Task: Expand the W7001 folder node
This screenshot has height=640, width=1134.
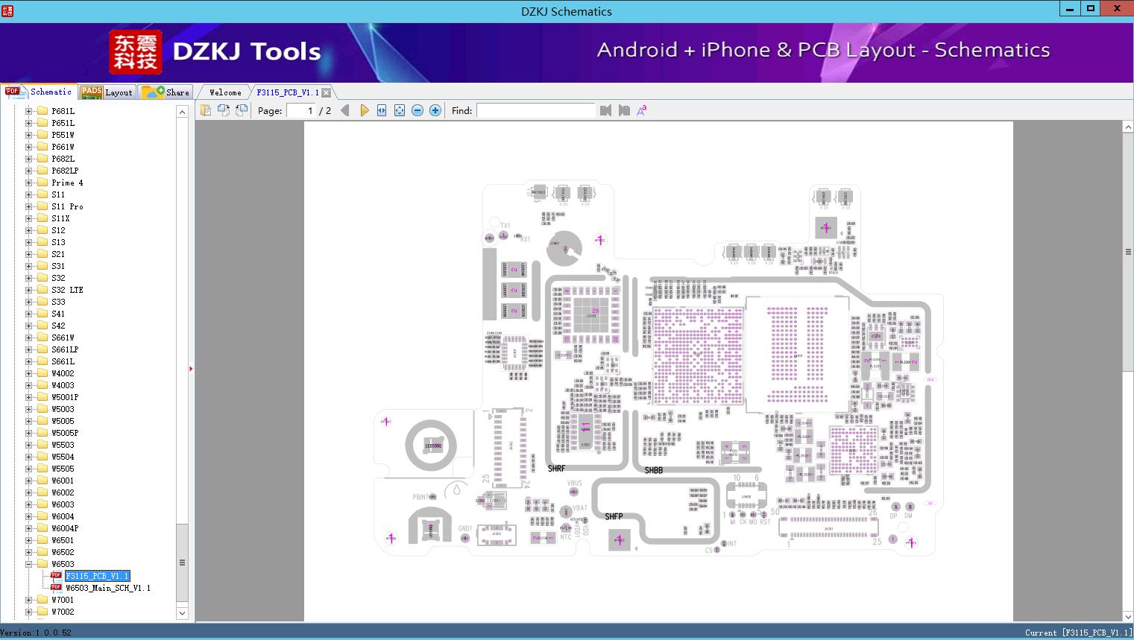Action: (x=28, y=600)
